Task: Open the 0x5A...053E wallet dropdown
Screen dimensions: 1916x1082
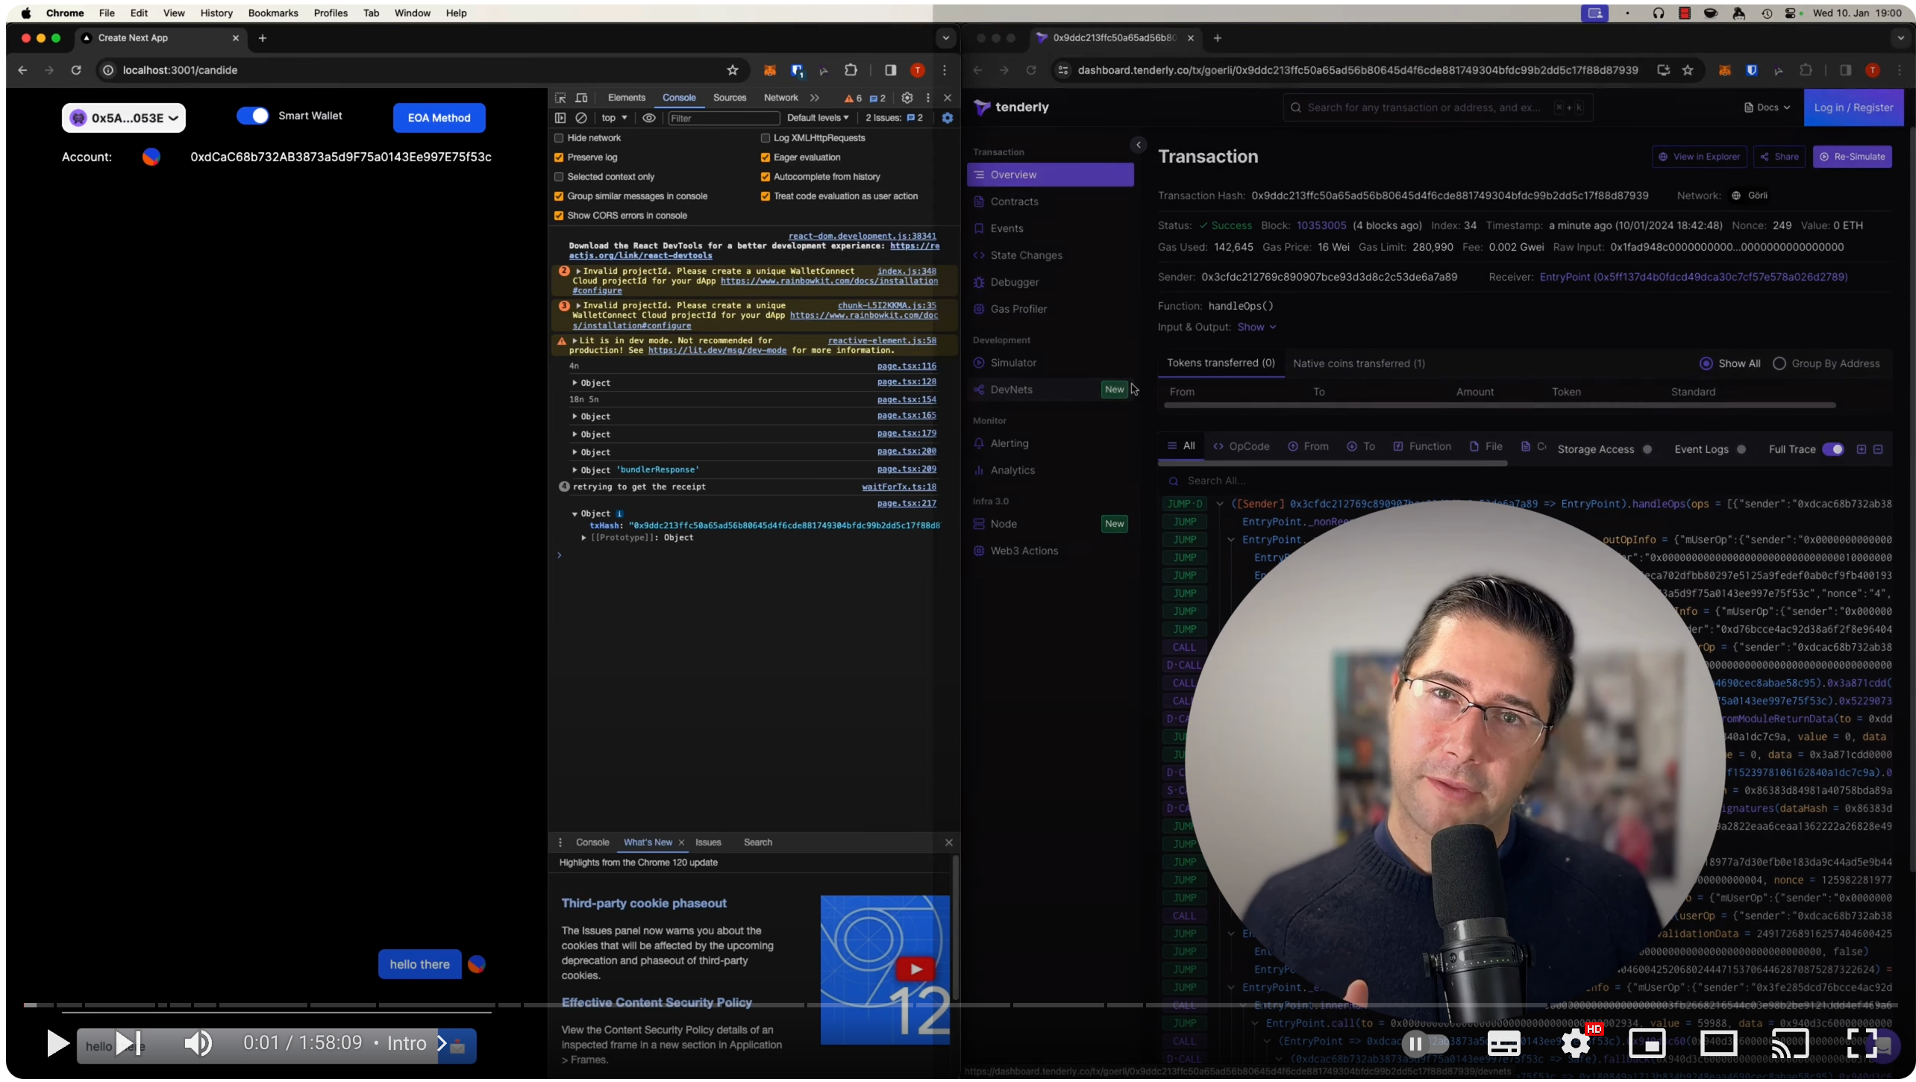Action: [x=124, y=118]
